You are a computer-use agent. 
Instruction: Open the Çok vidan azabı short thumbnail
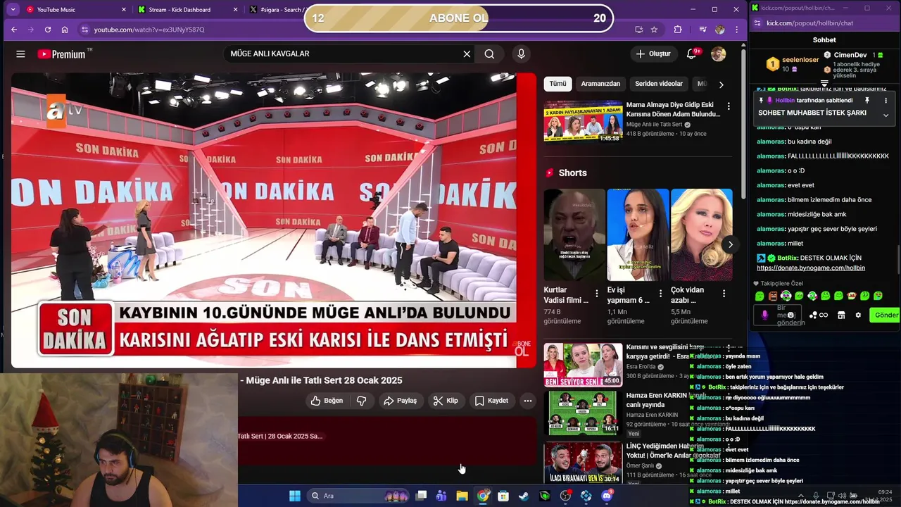[x=702, y=235]
